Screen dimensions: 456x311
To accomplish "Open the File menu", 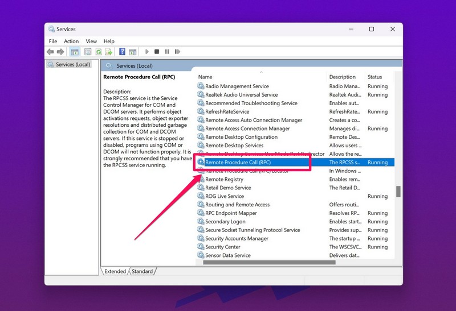I will (x=53, y=42).
